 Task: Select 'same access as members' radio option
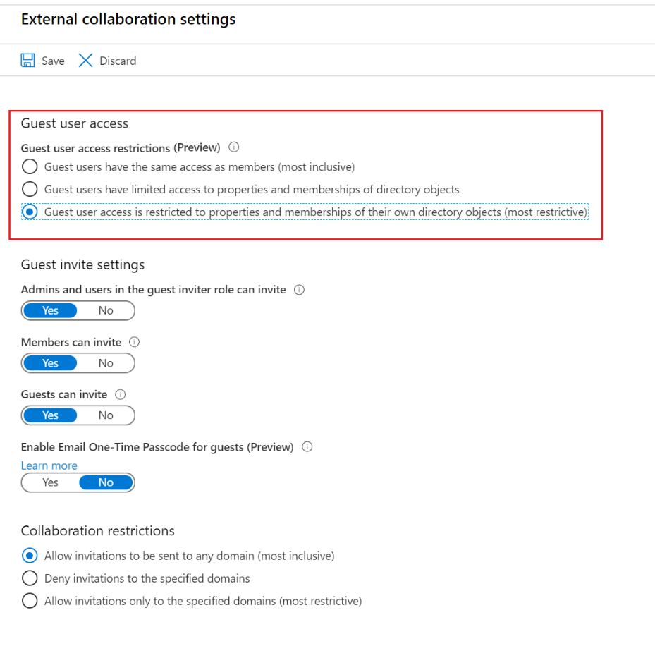pos(30,167)
